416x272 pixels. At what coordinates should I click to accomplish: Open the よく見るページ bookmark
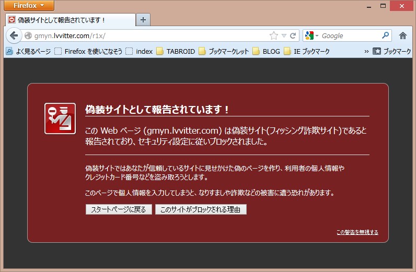28,51
